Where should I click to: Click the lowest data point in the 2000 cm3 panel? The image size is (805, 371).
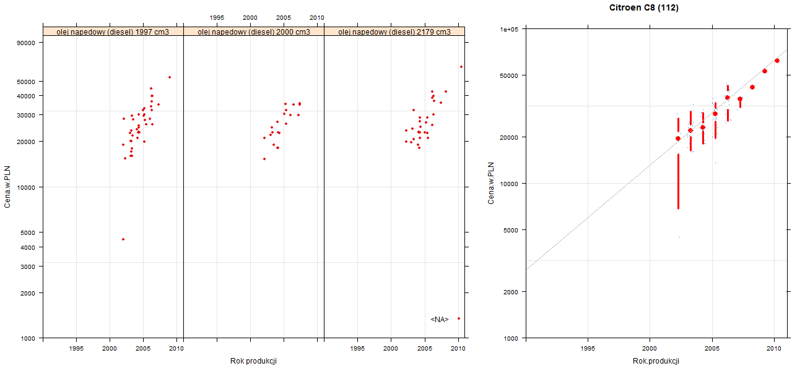[x=264, y=159]
